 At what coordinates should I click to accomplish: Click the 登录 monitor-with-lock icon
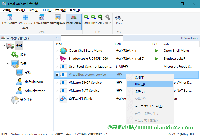pyautogui.click(x=15, y=64)
